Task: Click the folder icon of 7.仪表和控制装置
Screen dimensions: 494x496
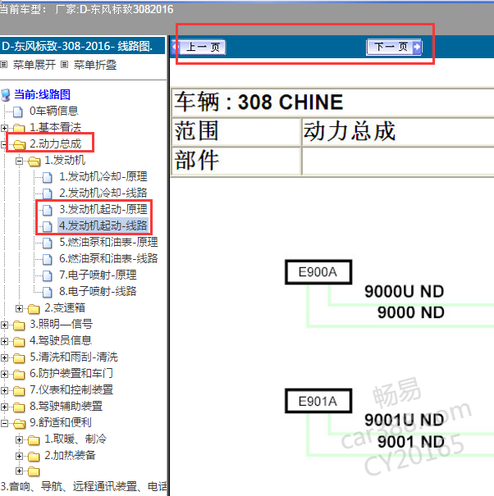Action: point(19,391)
